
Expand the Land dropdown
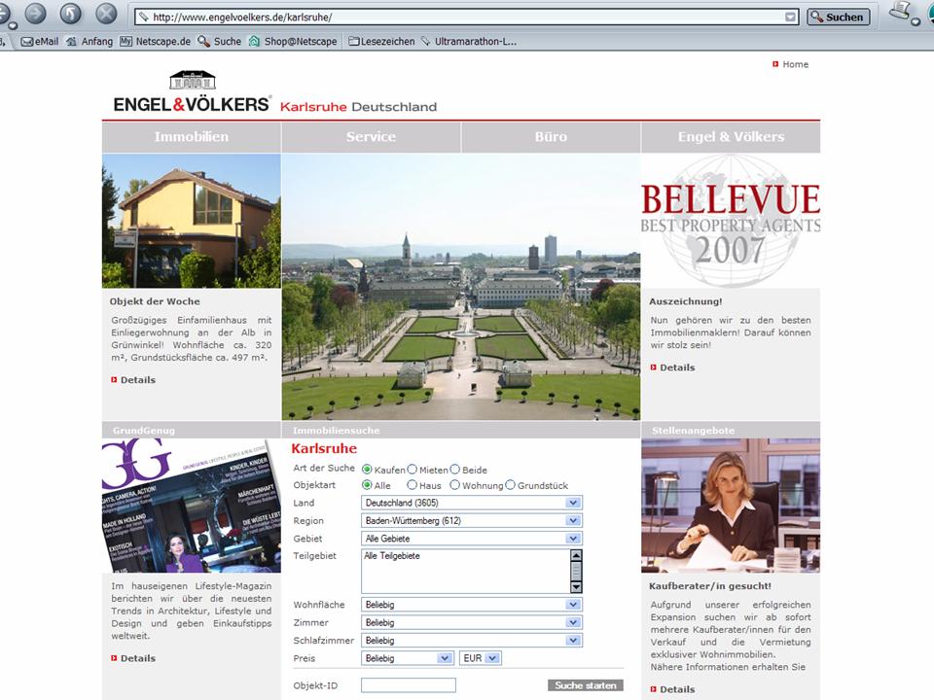click(x=574, y=503)
